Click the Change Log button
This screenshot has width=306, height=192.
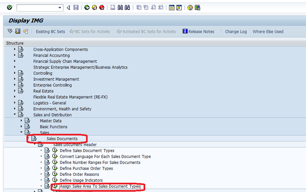click(x=236, y=31)
